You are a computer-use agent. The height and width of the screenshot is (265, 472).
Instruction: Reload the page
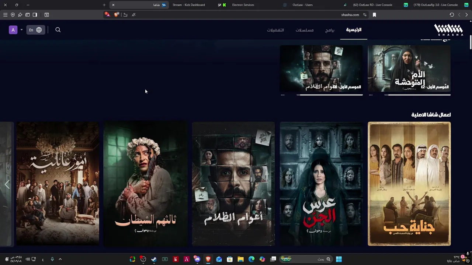pos(452,15)
